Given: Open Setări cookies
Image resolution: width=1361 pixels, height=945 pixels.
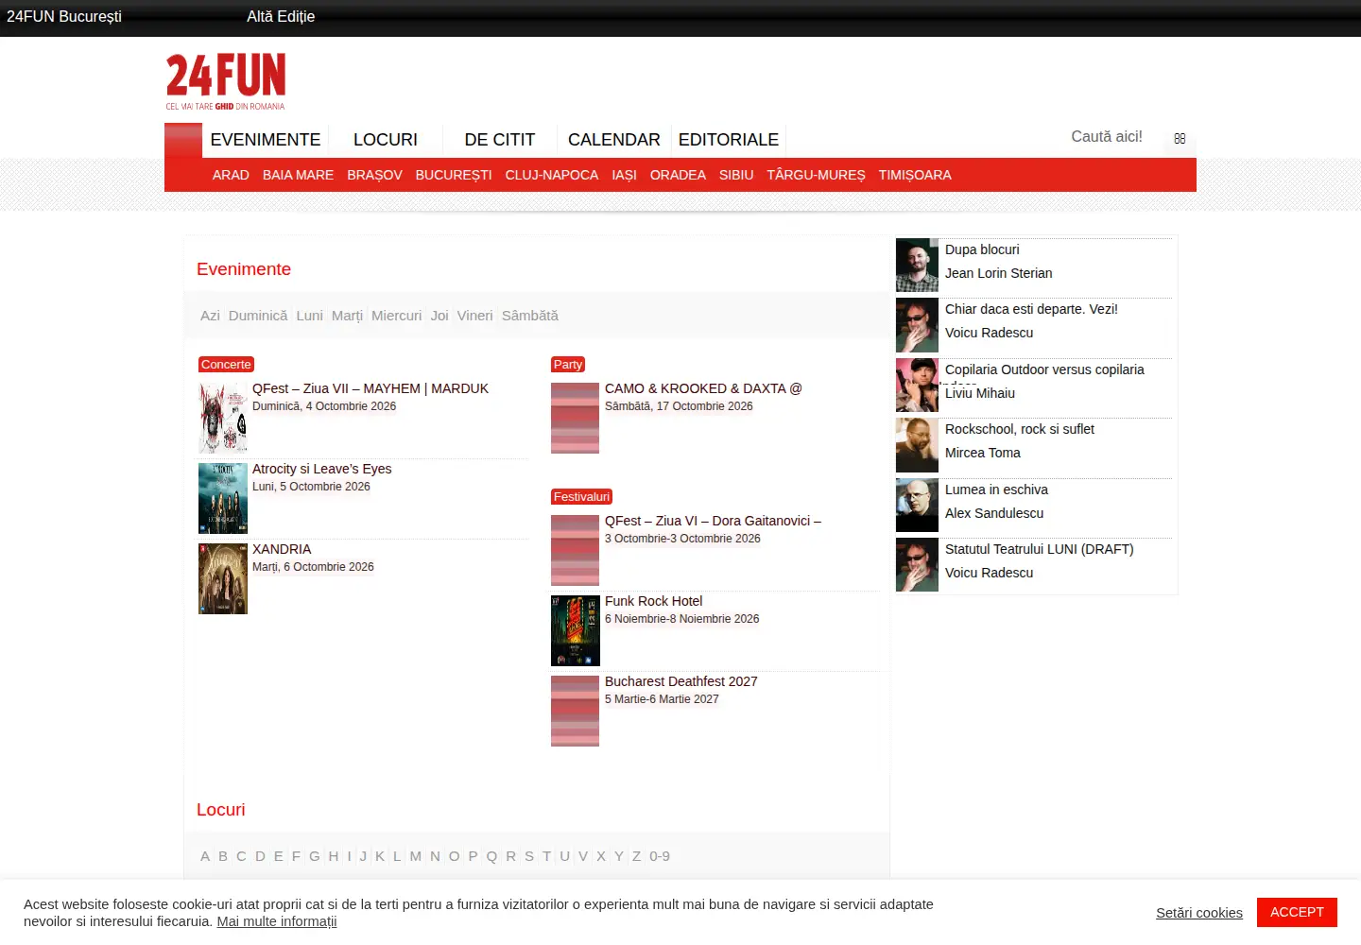Looking at the screenshot, I should (1199, 913).
